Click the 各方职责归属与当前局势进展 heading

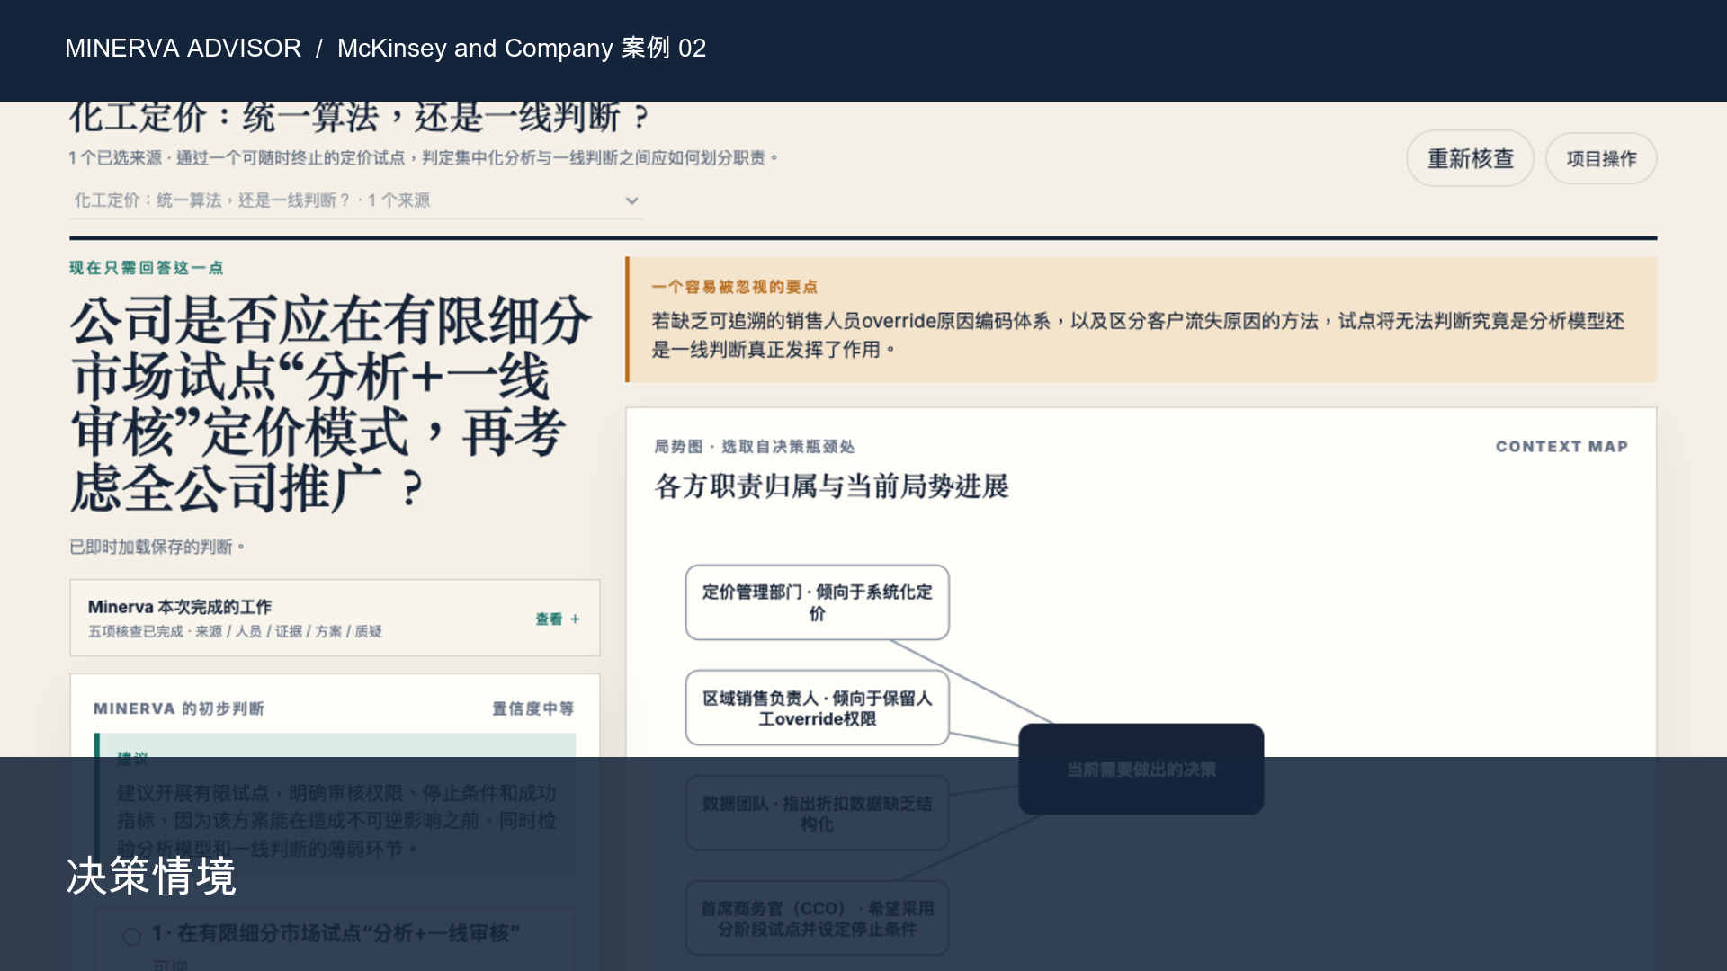[831, 486]
